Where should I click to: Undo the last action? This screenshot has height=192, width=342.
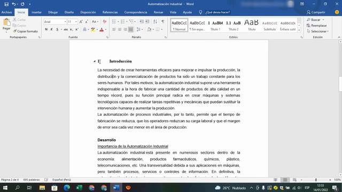click(x=14, y=4)
